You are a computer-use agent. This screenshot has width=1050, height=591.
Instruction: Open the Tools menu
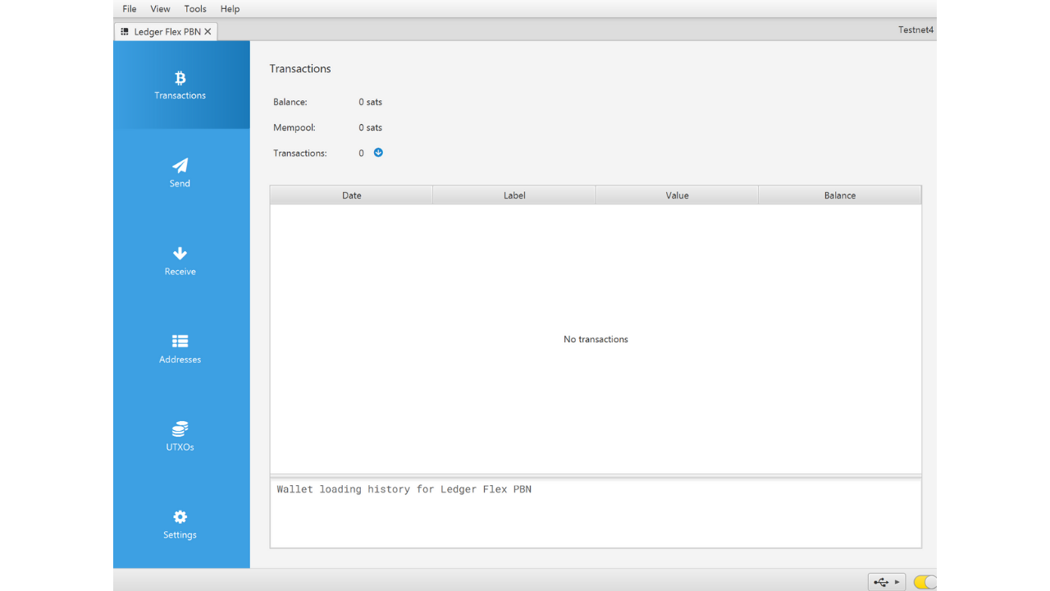click(195, 9)
